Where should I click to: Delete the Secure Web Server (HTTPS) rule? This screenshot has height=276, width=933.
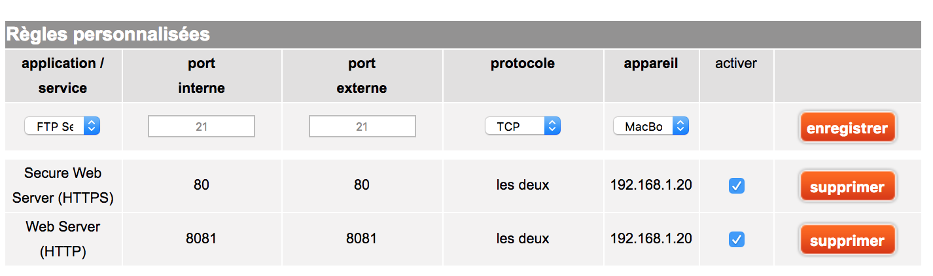click(x=847, y=187)
